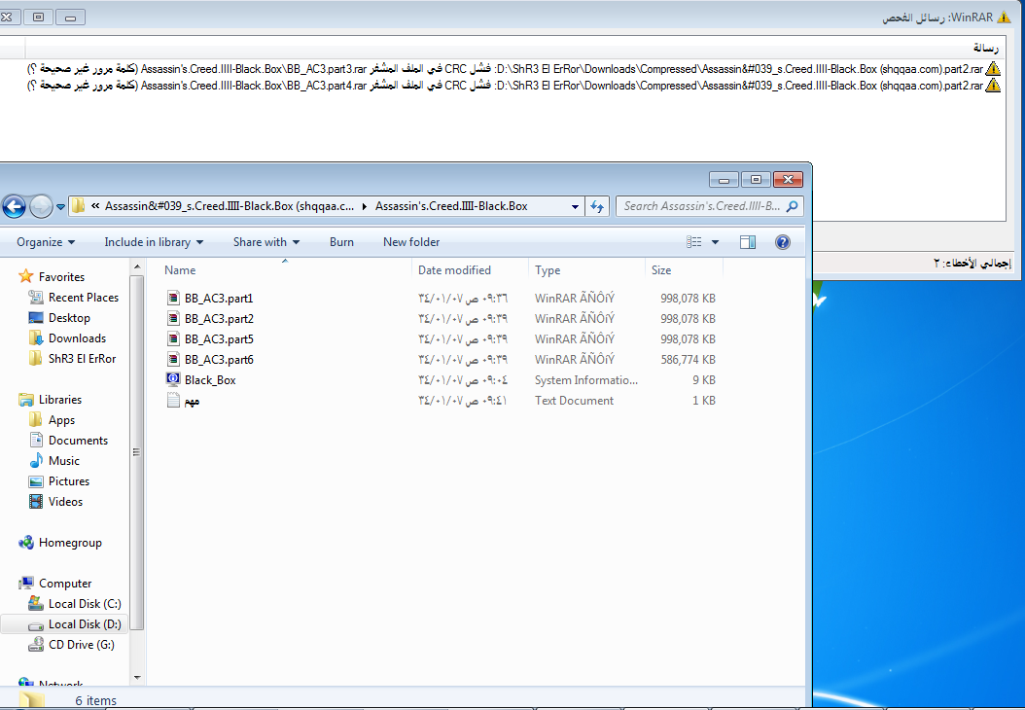Select the BB_AC3.part2 archive icon

point(172,318)
